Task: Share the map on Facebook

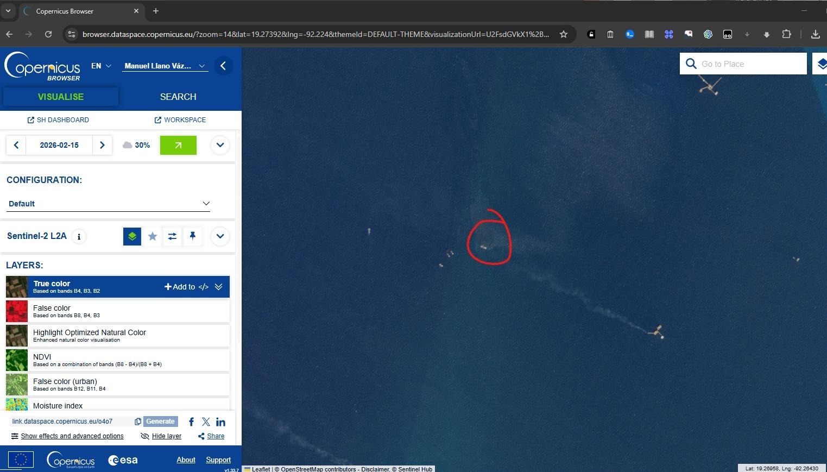Action: (191, 422)
